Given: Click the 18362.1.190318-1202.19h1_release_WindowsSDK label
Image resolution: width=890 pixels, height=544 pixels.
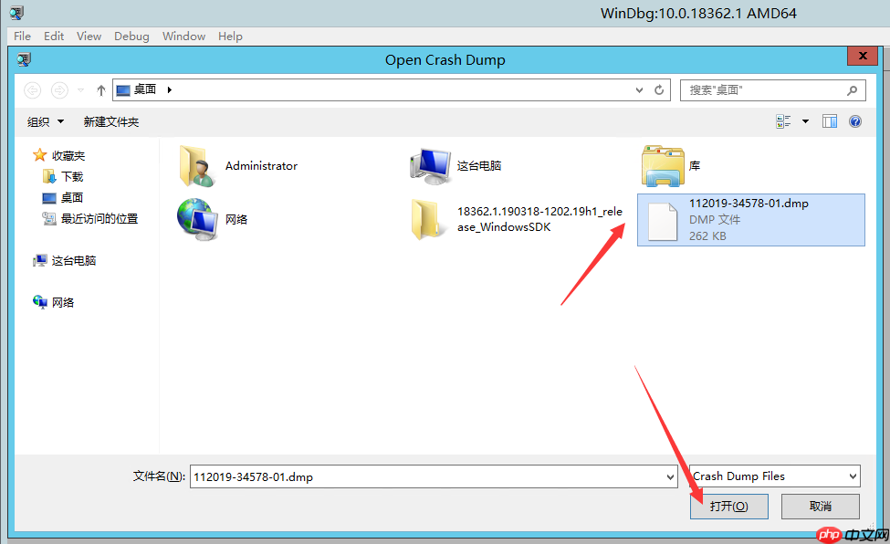Looking at the screenshot, I should click(539, 219).
